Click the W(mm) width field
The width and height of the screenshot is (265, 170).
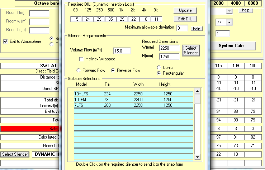169,48
